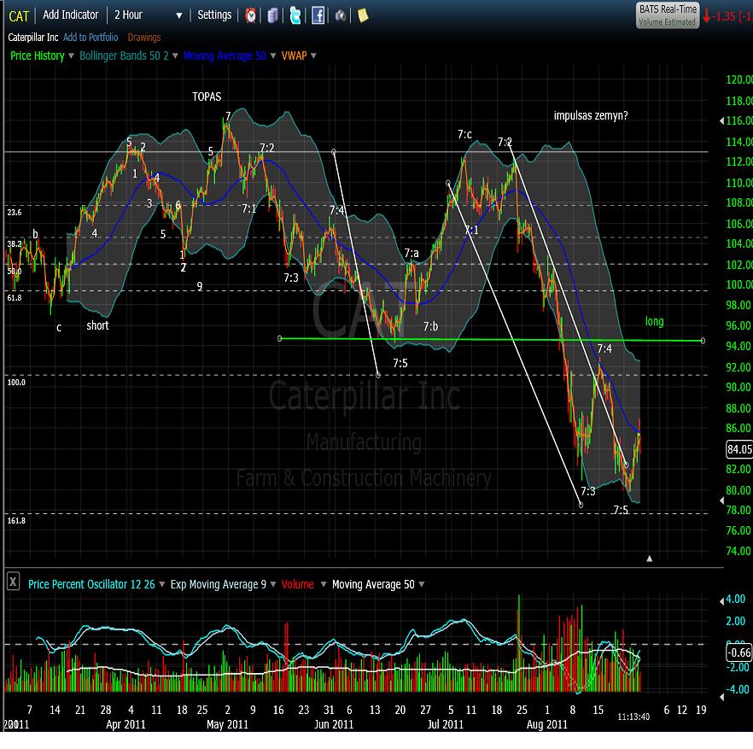Click the green "long" annotation

[654, 321]
